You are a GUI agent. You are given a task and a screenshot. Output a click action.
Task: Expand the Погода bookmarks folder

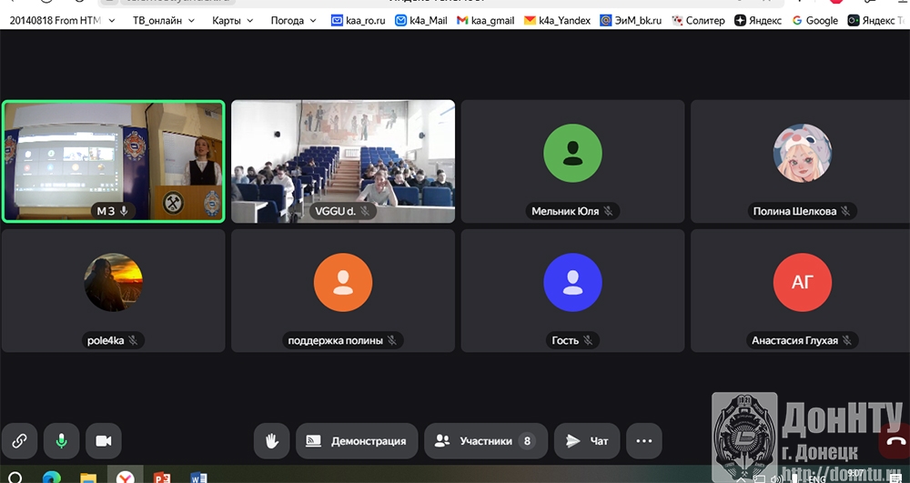coord(293,20)
